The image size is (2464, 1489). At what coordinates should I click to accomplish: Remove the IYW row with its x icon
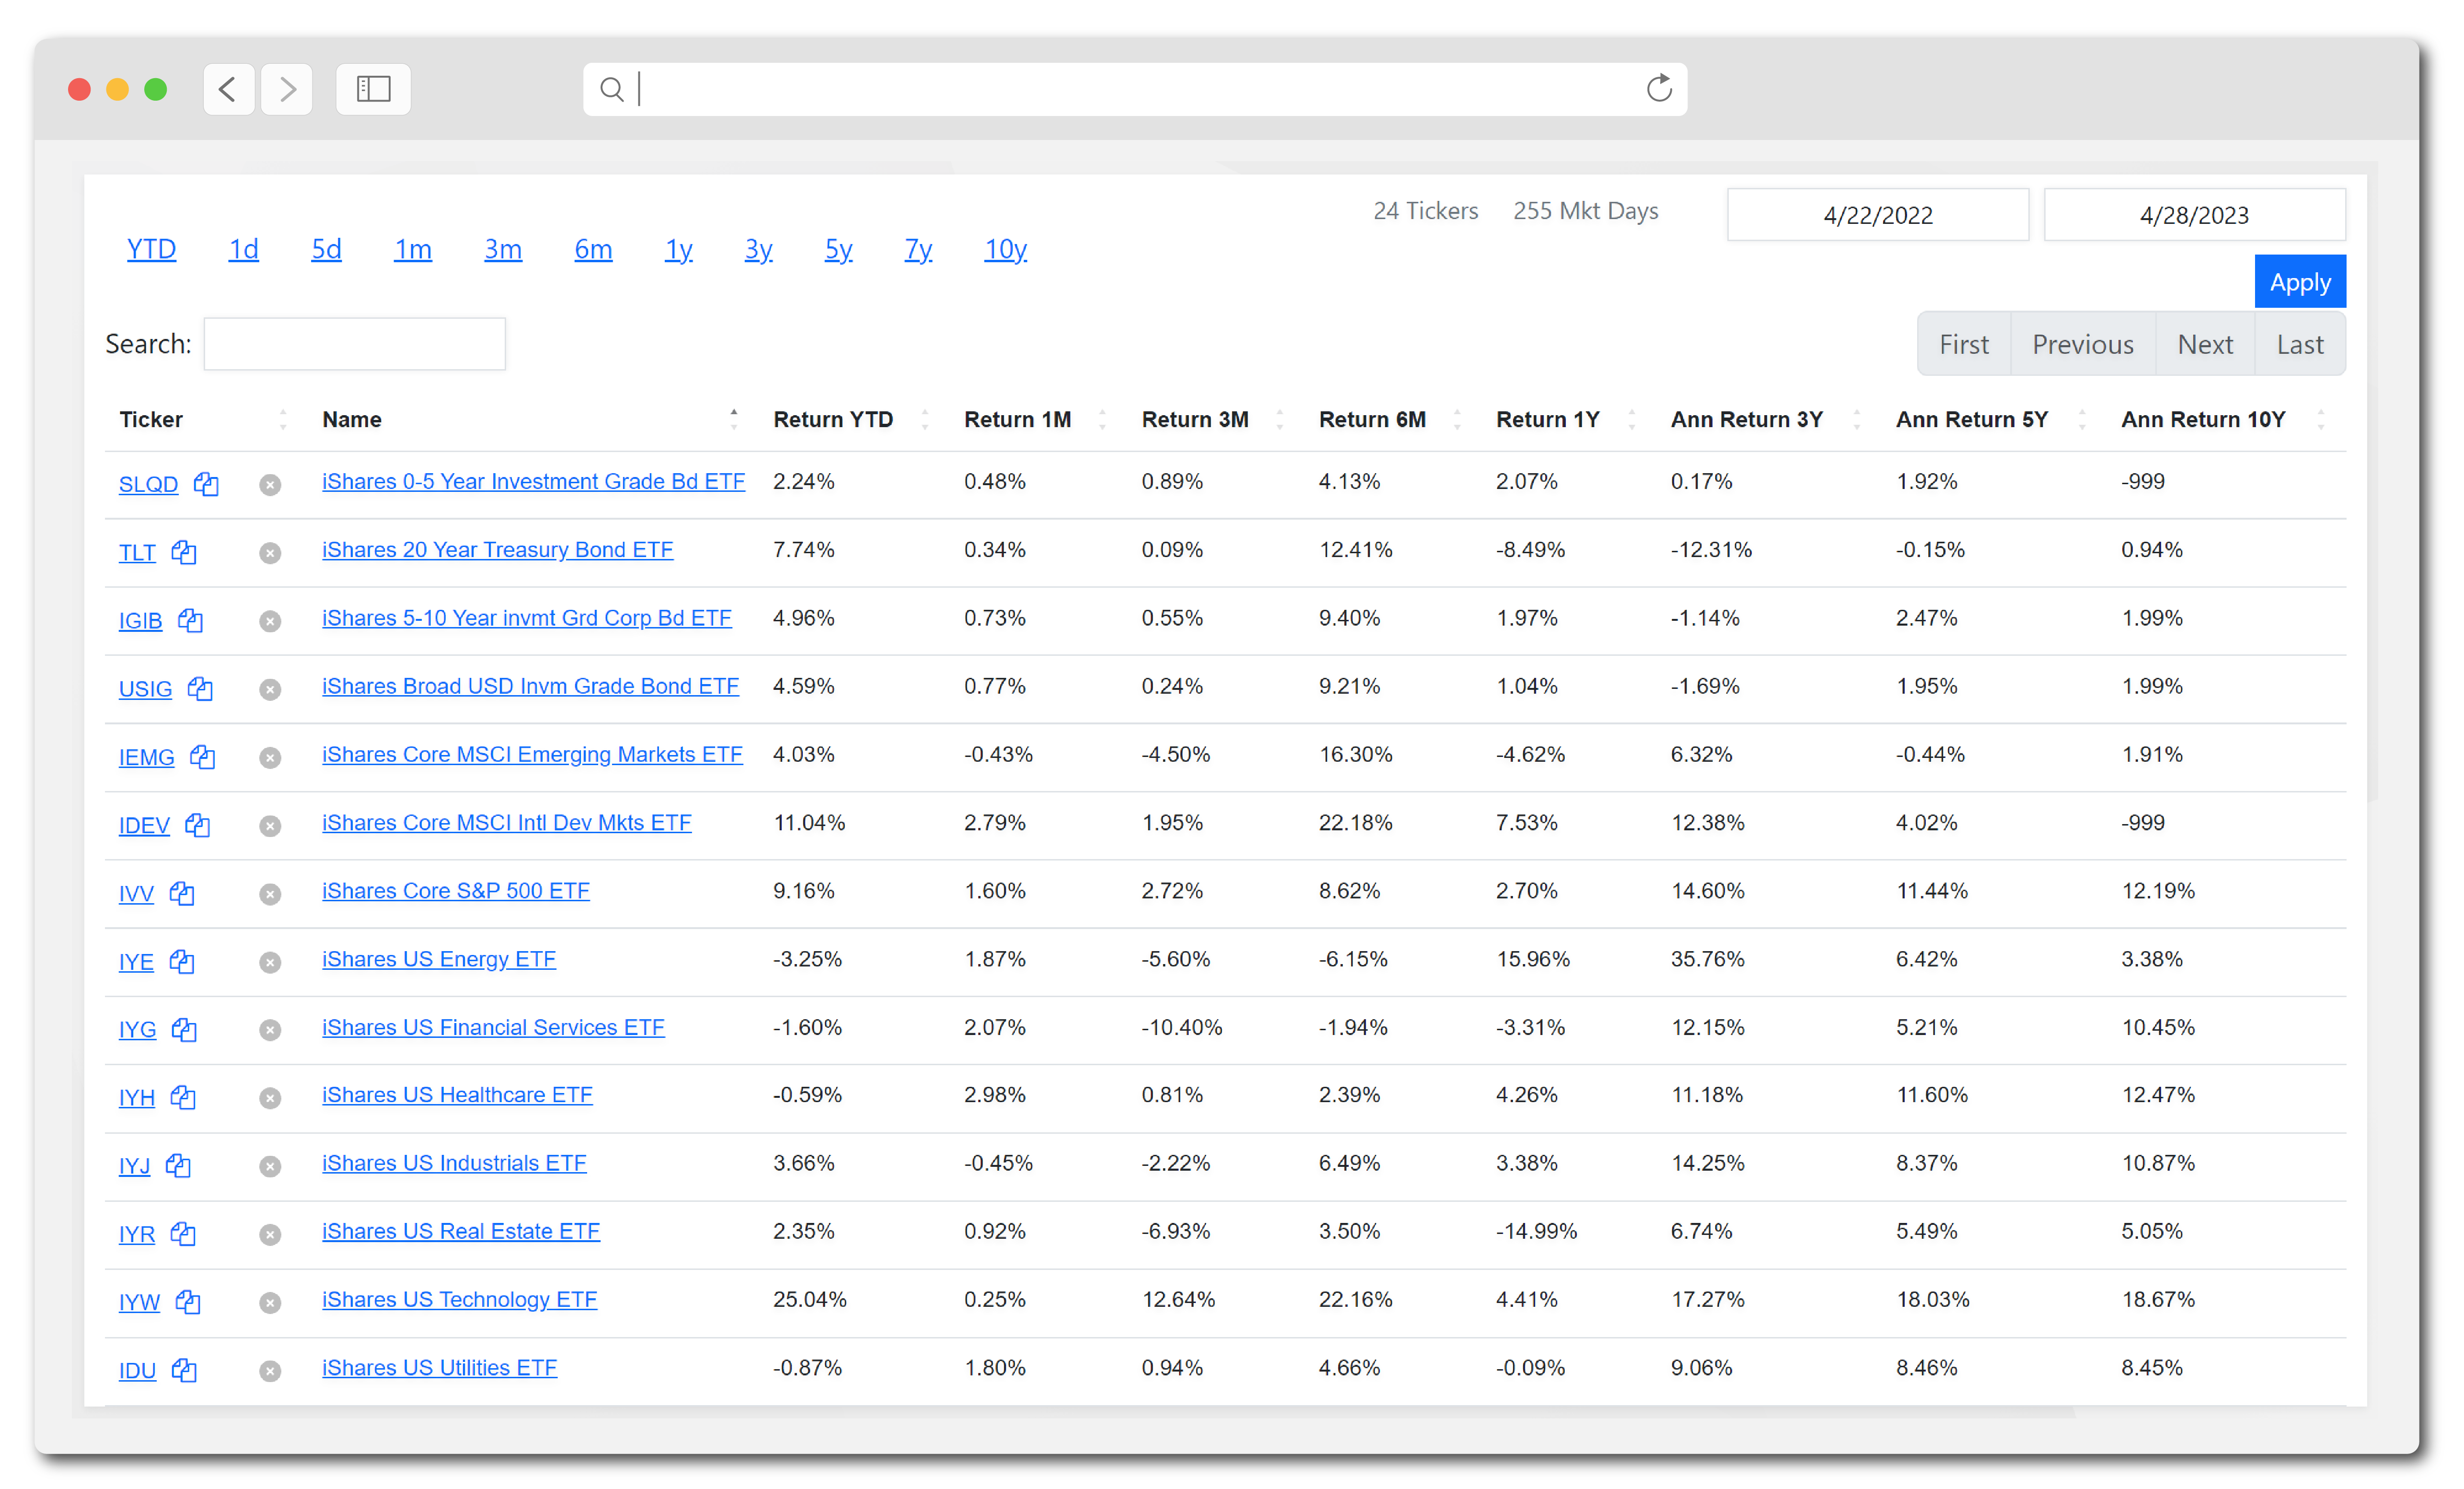(x=270, y=1302)
